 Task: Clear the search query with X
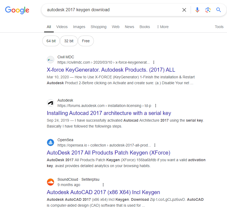click(184, 10)
